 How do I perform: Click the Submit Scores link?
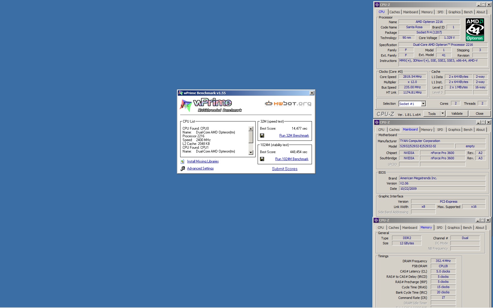(x=285, y=169)
